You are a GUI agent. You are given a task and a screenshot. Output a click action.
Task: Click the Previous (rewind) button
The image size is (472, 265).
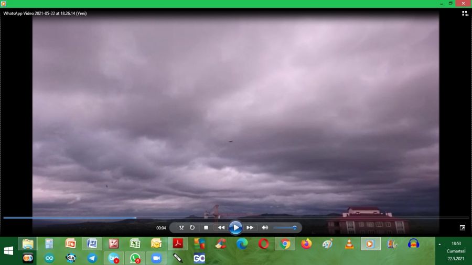(x=221, y=228)
